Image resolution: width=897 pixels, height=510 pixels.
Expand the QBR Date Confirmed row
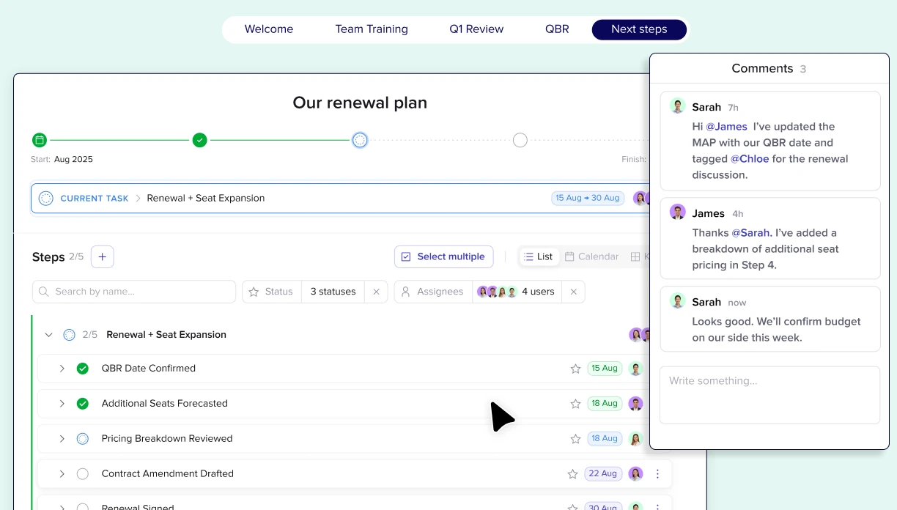tap(62, 369)
